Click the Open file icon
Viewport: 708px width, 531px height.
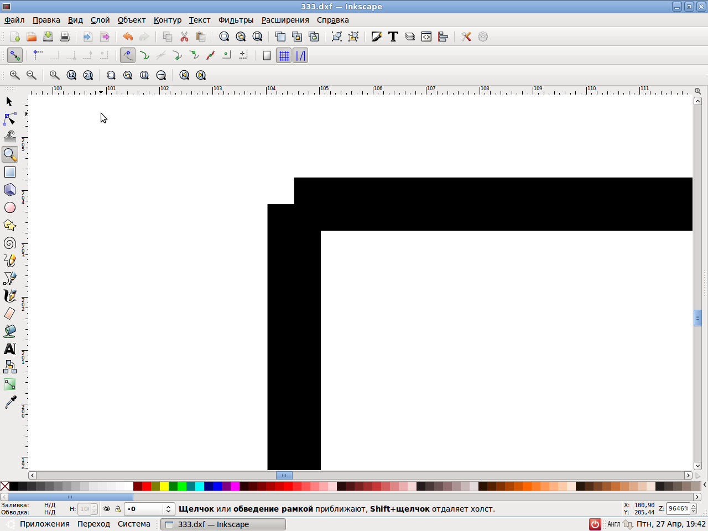click(32, 37)
